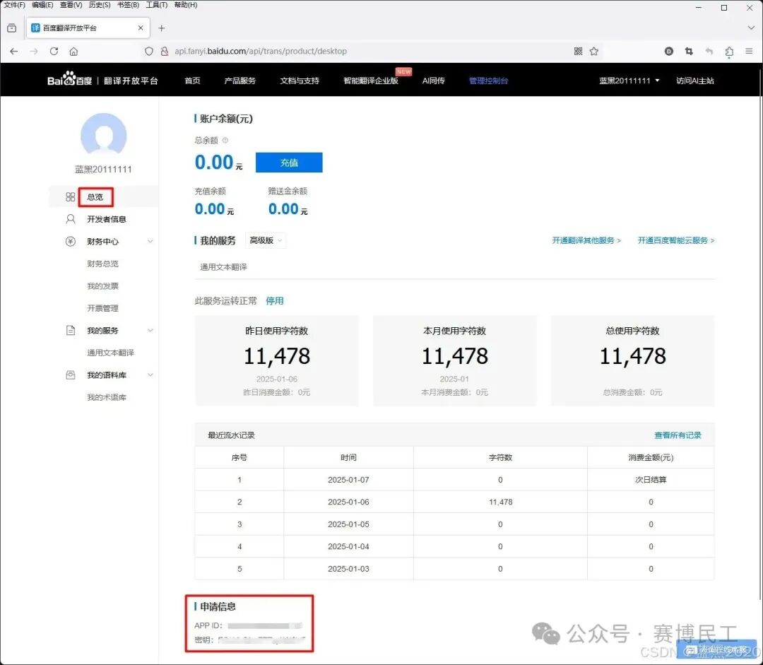
Task: Open AI同传 navigation item
Action: coord(433,81)
